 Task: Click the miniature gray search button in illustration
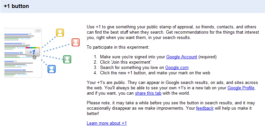point(38,31)
